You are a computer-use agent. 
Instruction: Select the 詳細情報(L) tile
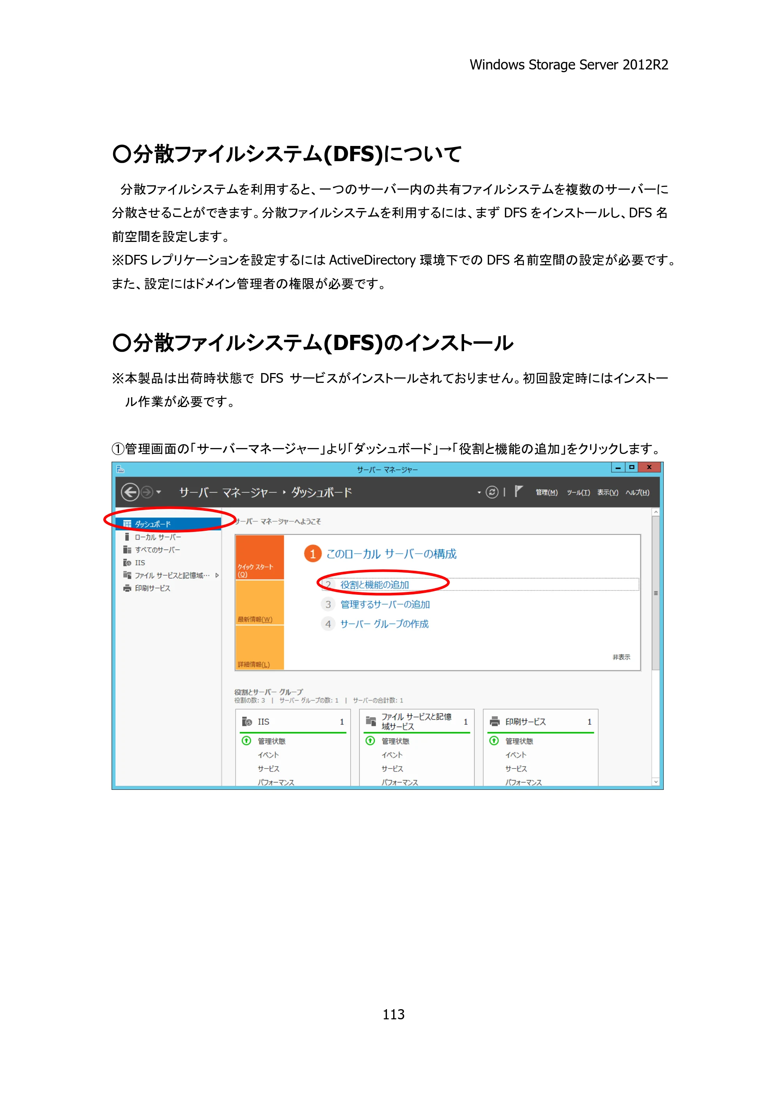click(x=259, y=647)
